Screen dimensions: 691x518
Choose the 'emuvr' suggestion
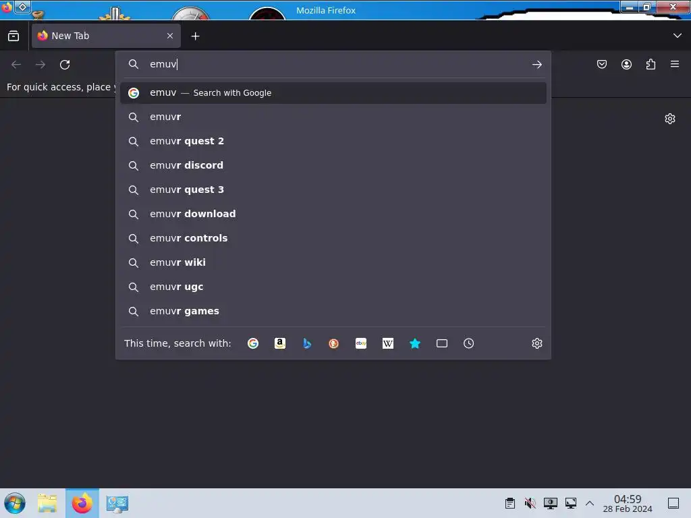pos(333,117)
